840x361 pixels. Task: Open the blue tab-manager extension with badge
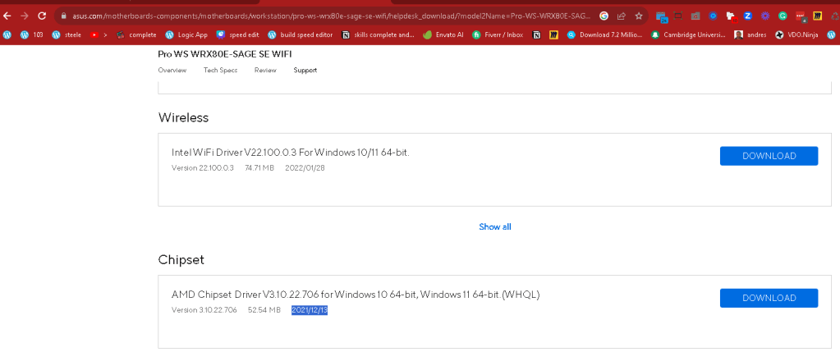[x=662, y=16]
